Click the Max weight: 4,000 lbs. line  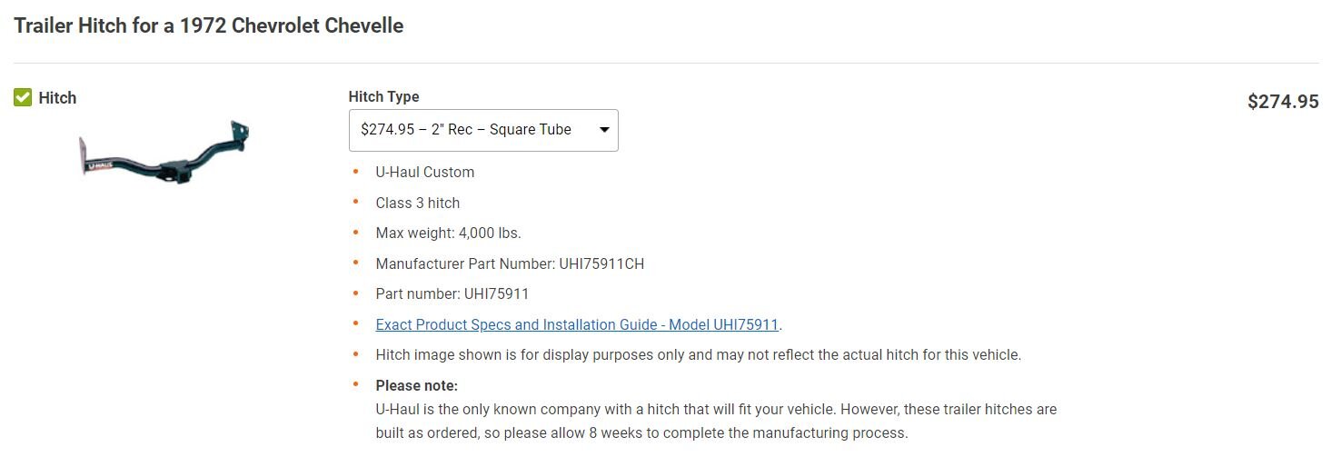click(x=448, y=233)
